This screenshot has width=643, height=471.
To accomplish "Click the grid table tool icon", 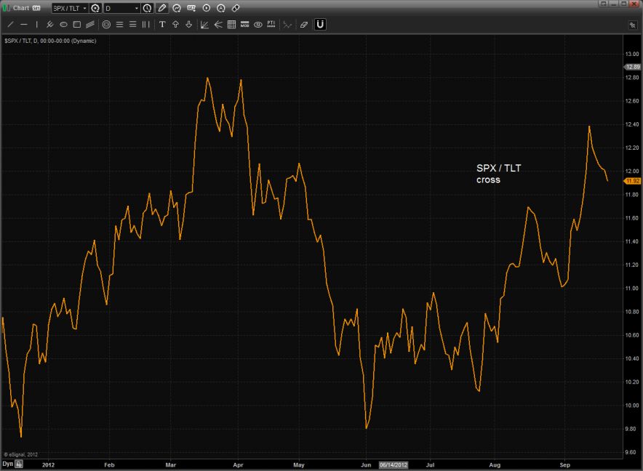I will click(x=231, y=24).
